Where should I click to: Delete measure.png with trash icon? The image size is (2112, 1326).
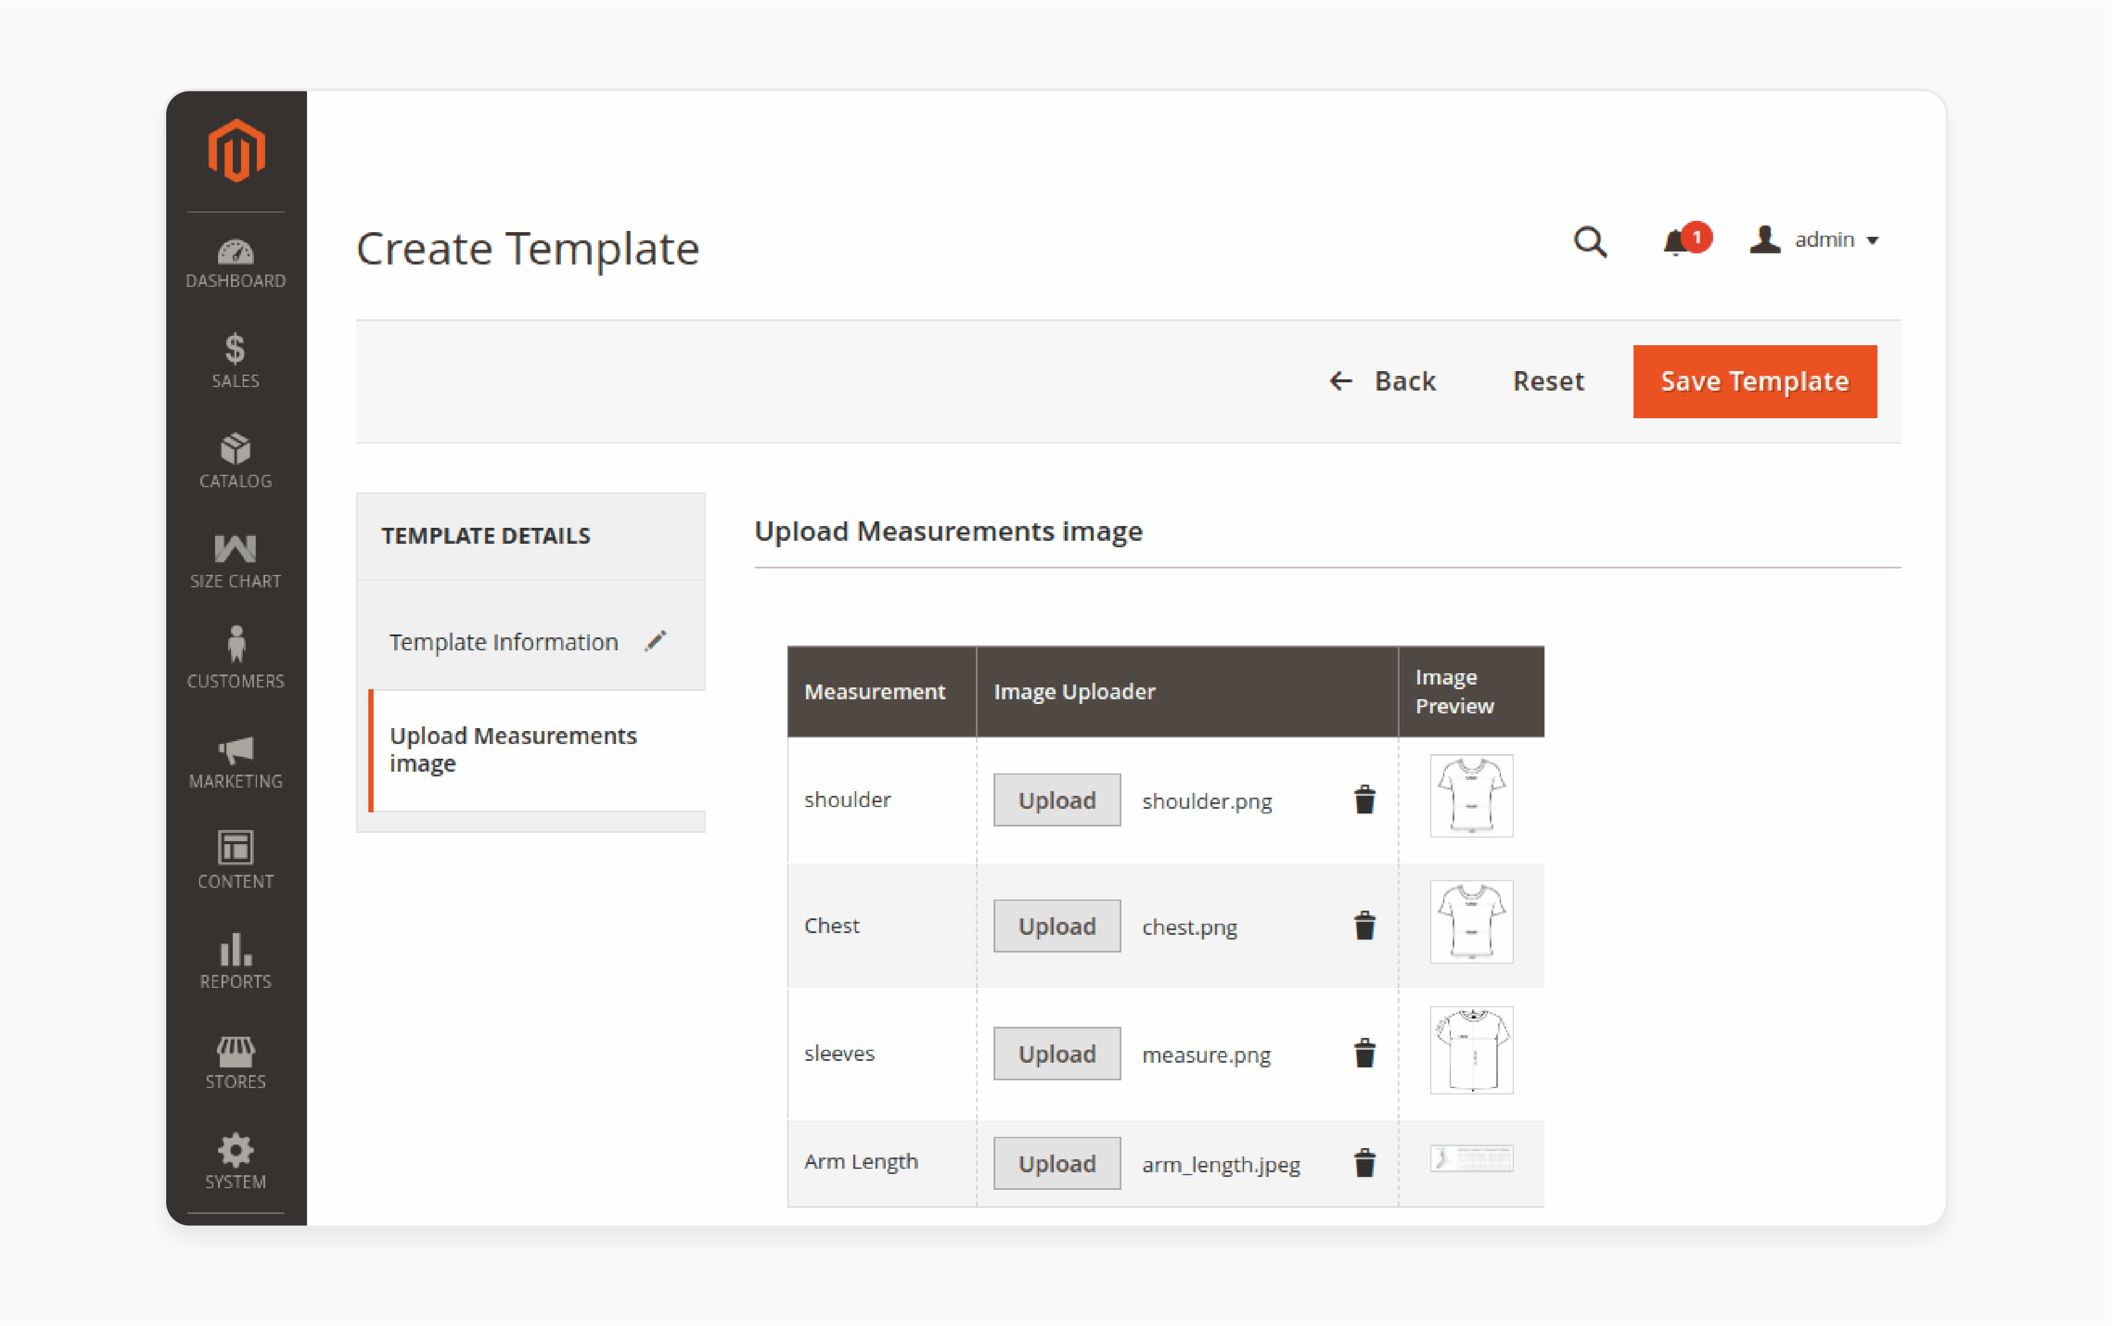click(x=1365, y=1053)
